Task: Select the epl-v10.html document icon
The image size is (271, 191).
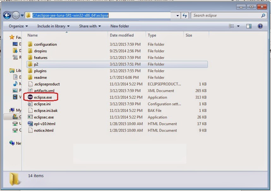Action: [x=30, y=124]
